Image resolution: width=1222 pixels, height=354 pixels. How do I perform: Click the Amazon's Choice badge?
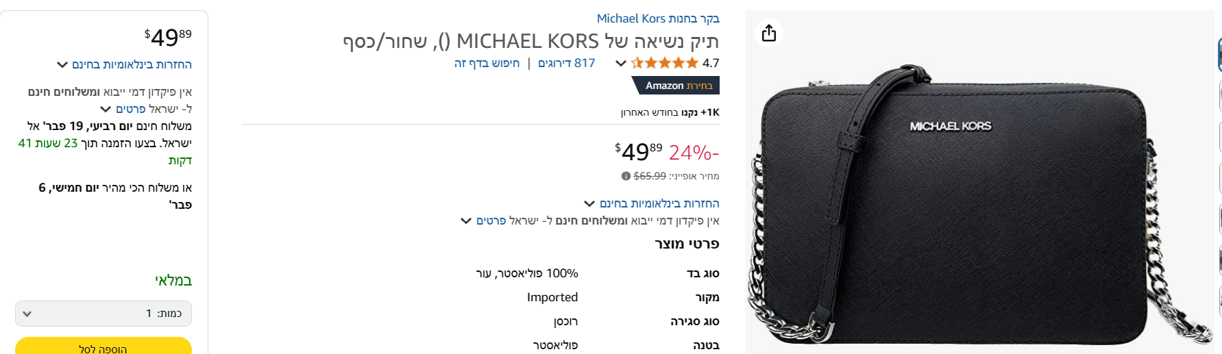676,86
